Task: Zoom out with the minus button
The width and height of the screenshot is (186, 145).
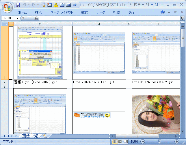Action: coord(143,142)
